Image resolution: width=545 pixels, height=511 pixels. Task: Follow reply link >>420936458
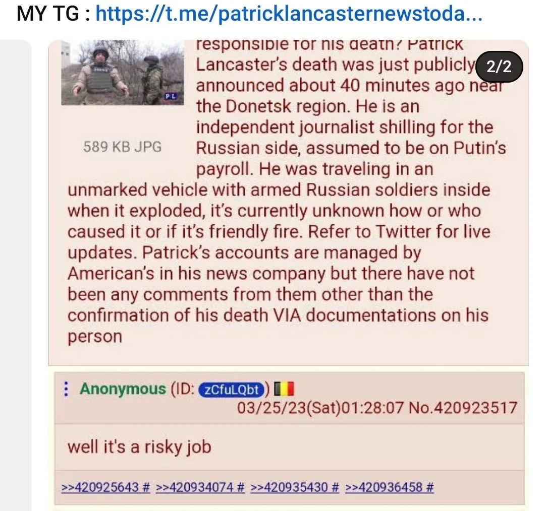click(384, 487)
